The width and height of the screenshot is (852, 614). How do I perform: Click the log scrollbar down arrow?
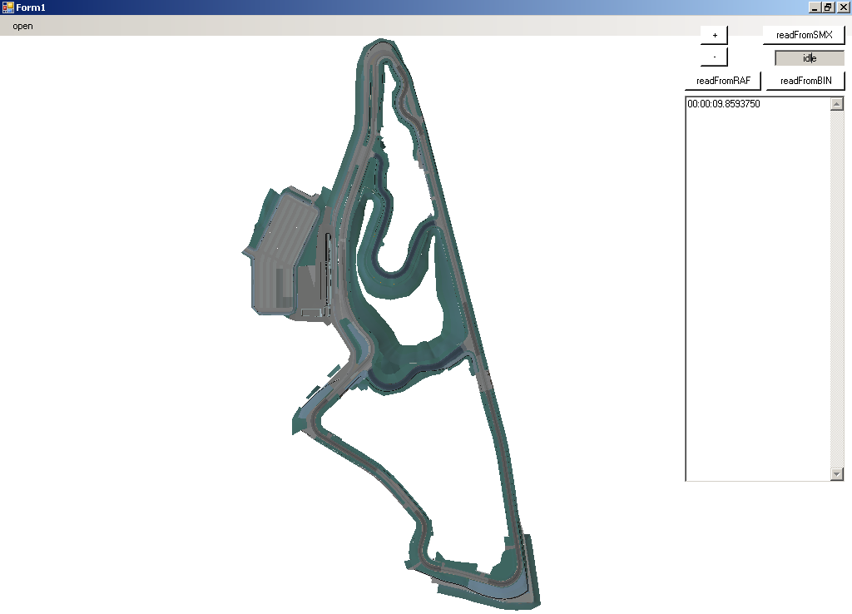pos(837,474)
